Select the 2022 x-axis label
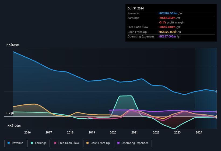 156,132
